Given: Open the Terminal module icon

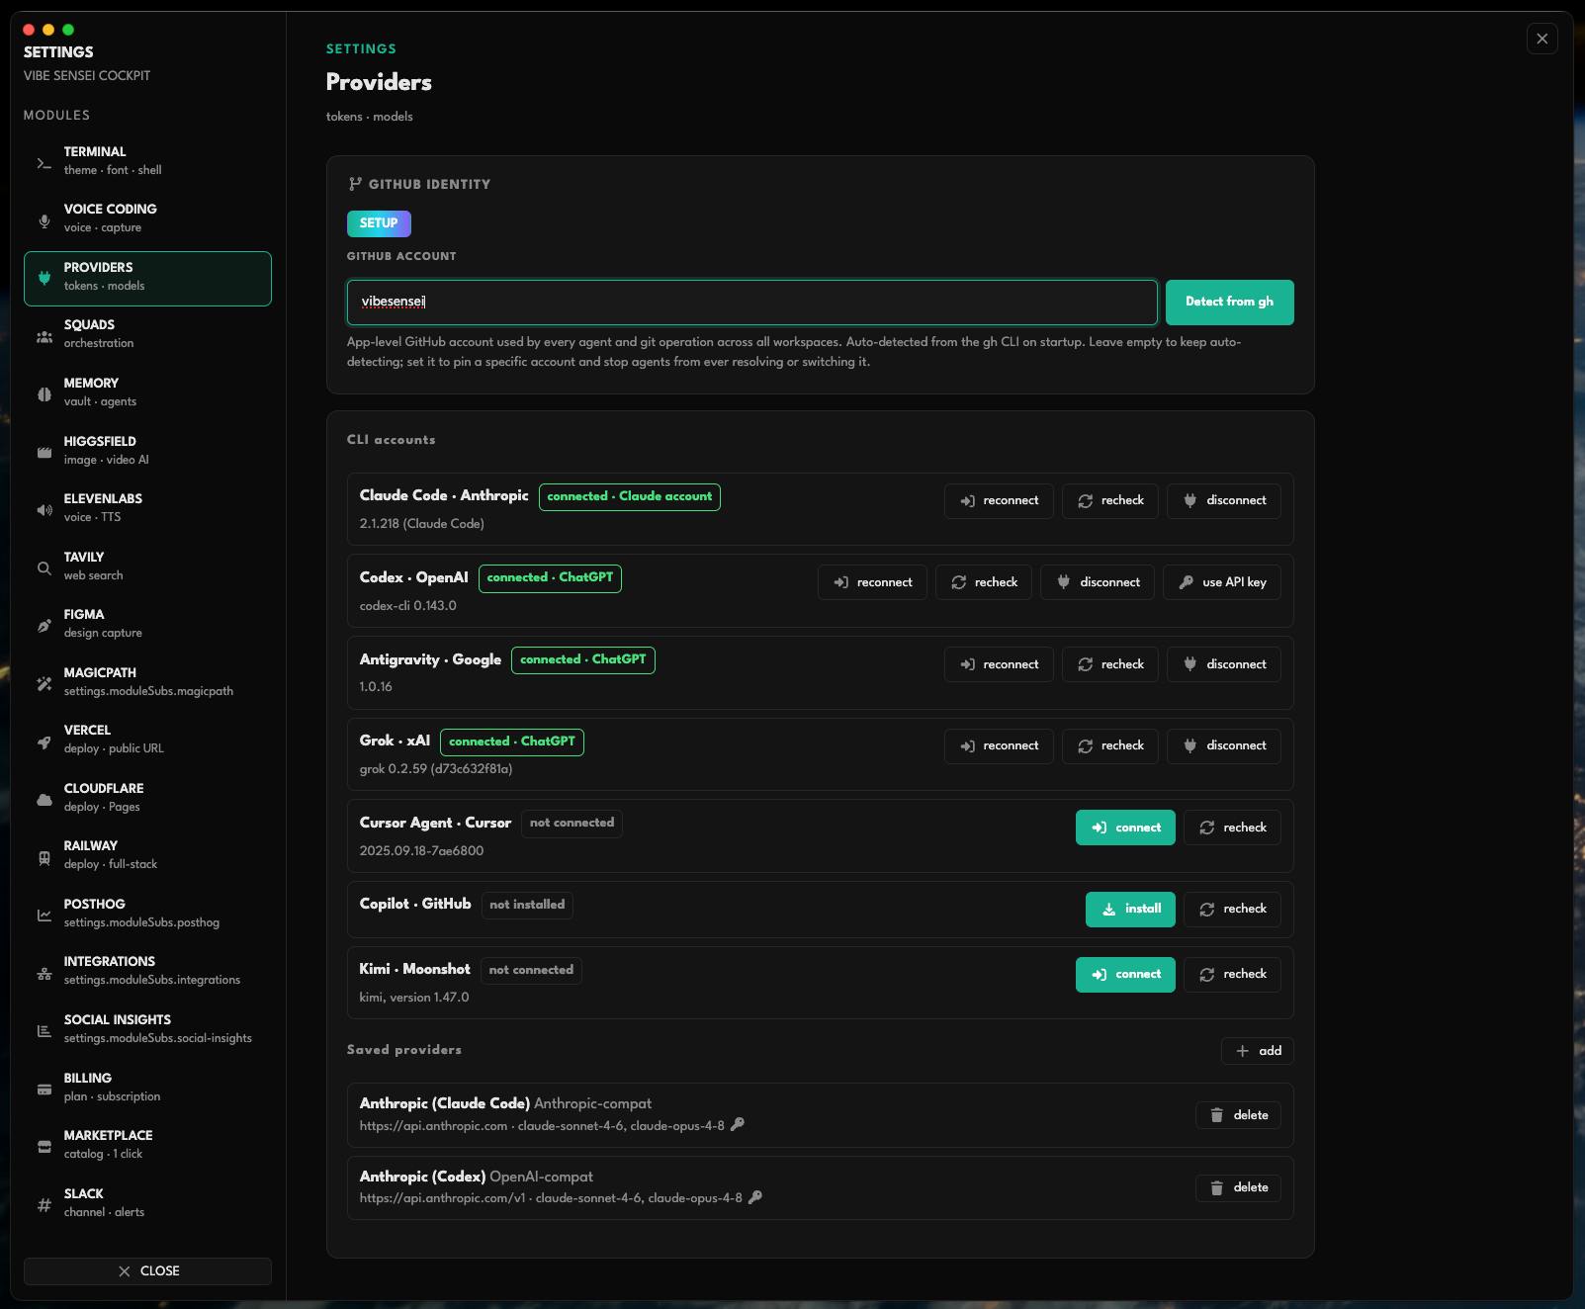Looking at the screenshot, I should (x=44, y=163).
